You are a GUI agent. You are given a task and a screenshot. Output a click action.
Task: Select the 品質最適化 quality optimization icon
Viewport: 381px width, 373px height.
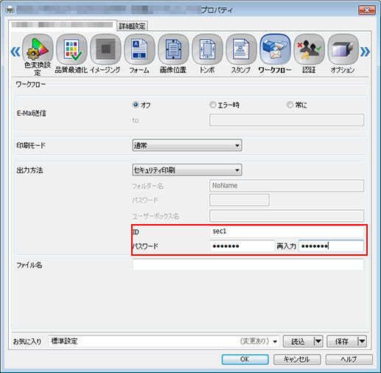point(71,50)
